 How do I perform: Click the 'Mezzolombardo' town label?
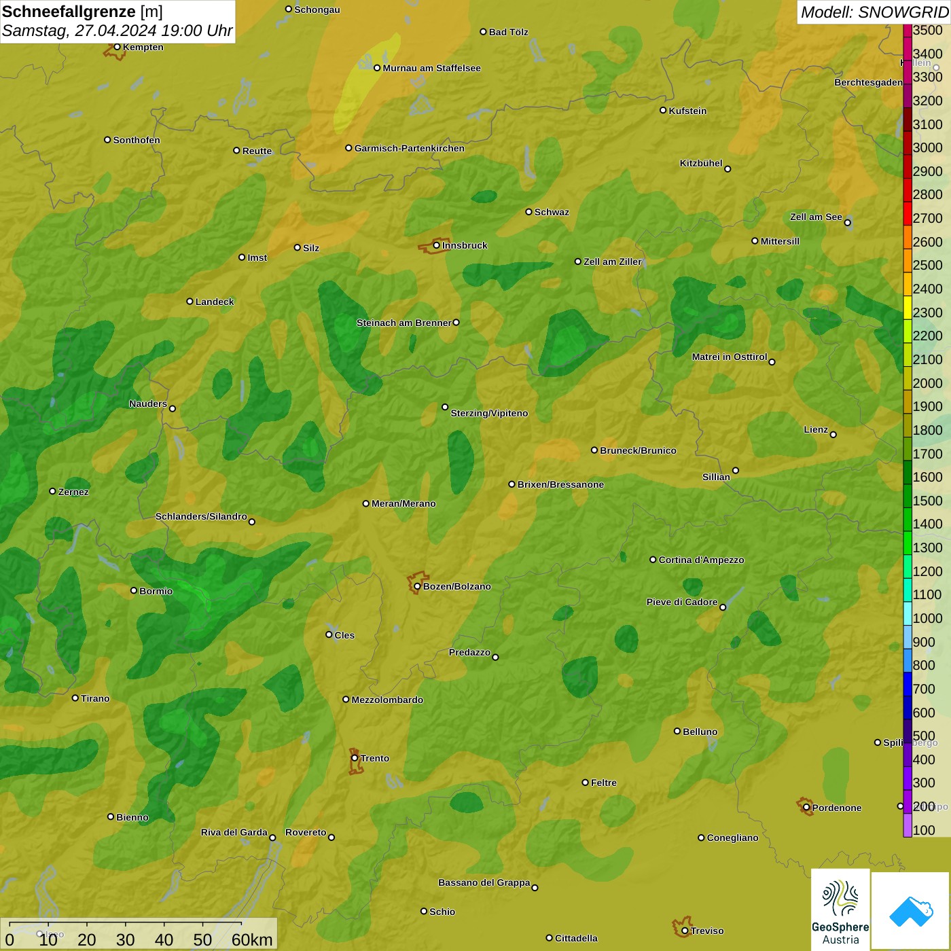pyautogui.click(x=388, y=700)
